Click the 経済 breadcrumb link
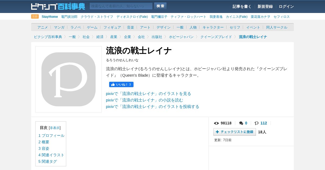 100,37
